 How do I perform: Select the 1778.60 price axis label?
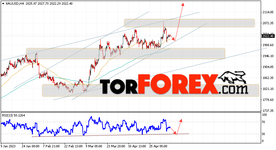pos(268,100)
